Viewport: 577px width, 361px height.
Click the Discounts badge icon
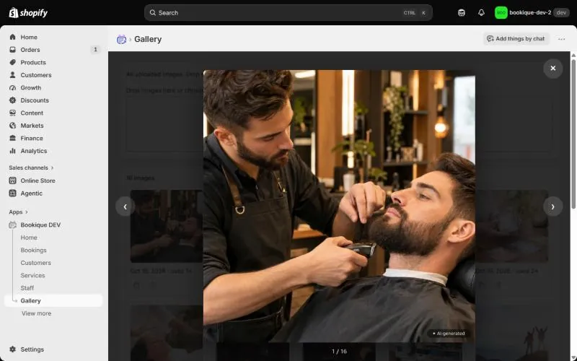[12, 100]
